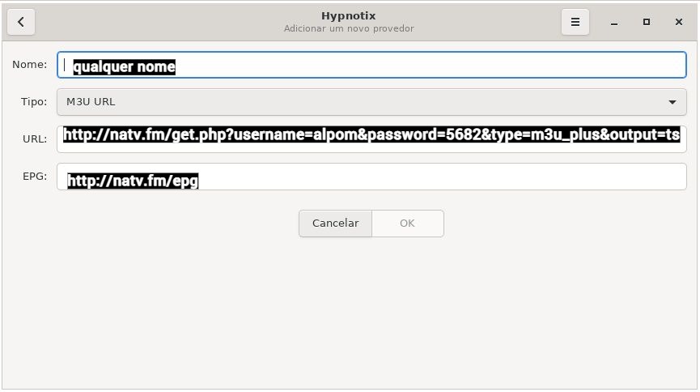Click the Cancelar button
The image size is (700, 392).
point(335,224)
